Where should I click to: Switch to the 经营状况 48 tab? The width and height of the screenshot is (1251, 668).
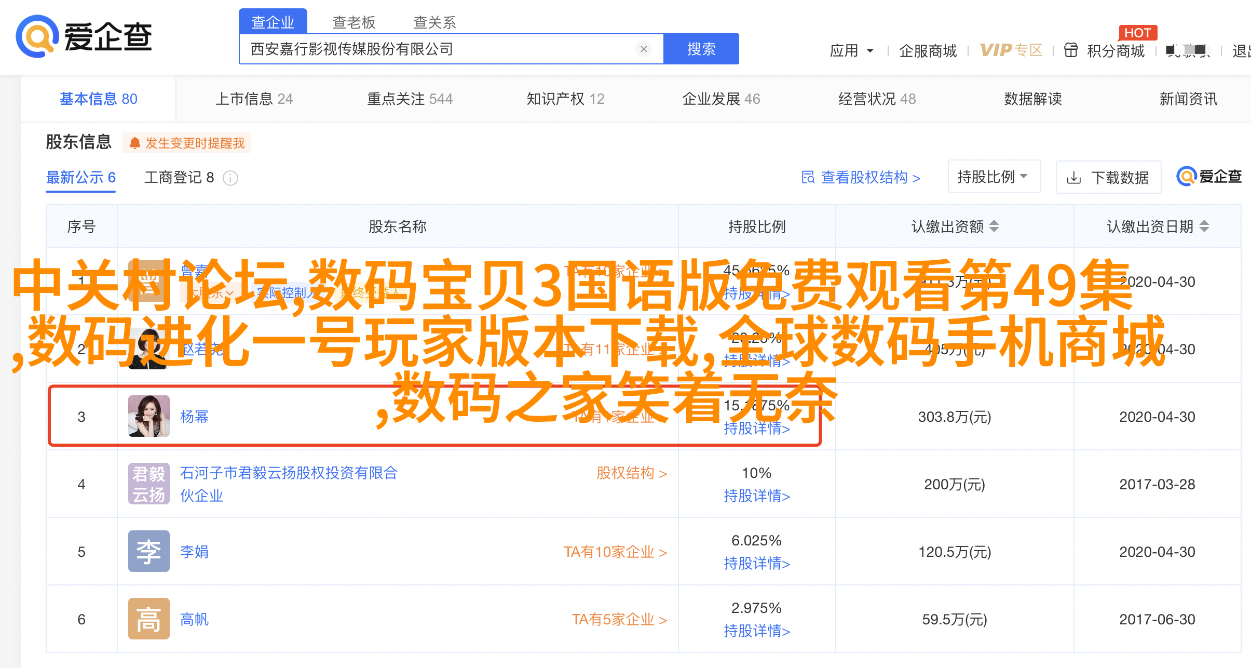877,99
